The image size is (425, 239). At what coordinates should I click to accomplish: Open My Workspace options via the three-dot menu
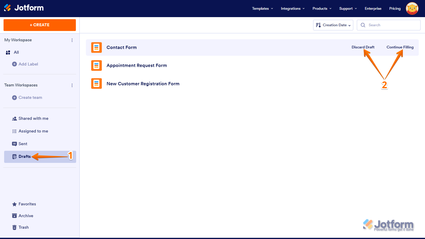pyautogui.click(x=72, y=40)
